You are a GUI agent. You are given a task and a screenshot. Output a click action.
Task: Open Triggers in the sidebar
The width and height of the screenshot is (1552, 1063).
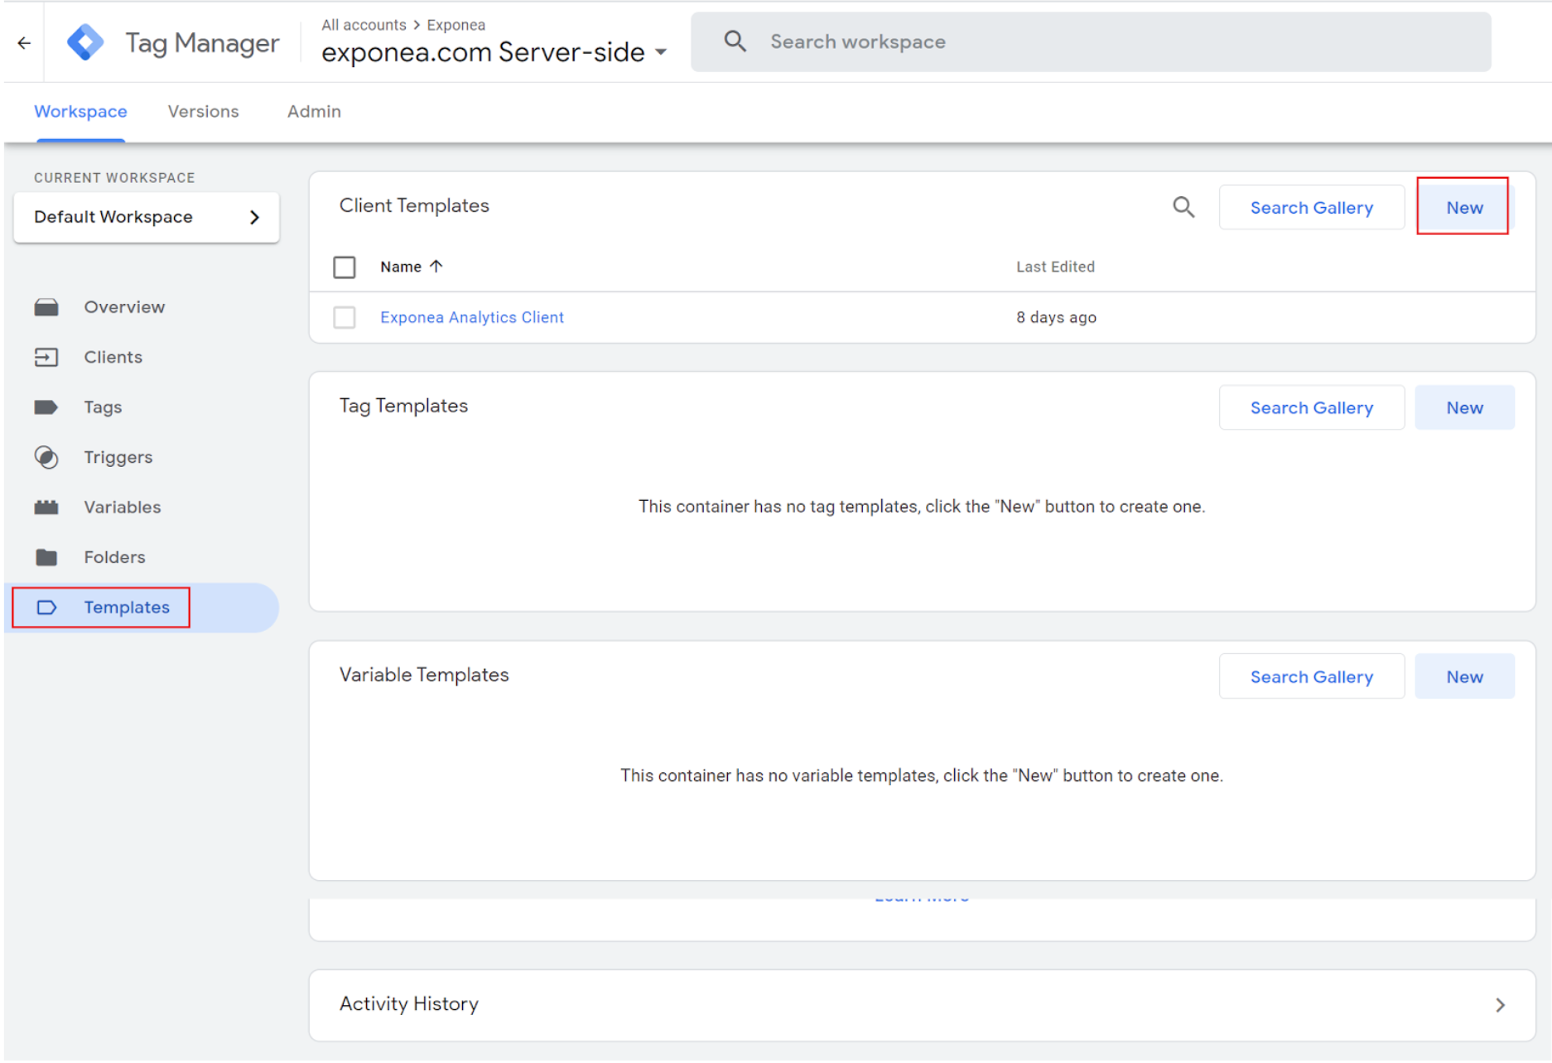(x=118, y=457)
